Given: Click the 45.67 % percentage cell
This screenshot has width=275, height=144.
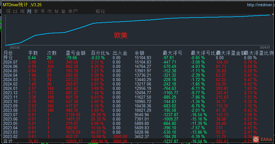Looking at the screenshot, I should (98, 132).
